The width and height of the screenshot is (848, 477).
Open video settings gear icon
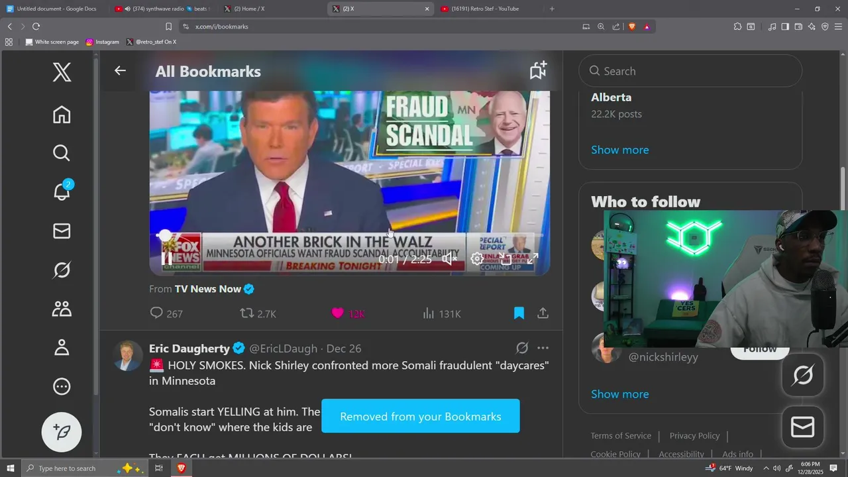(477, 258)
